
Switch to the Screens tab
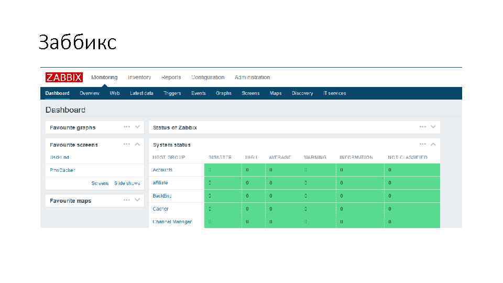250,93
